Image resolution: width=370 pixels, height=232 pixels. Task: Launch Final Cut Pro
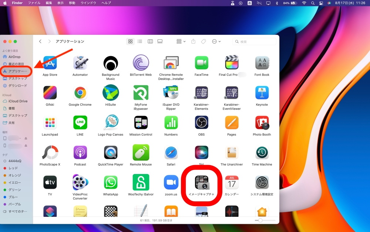[x=232, y=63]
